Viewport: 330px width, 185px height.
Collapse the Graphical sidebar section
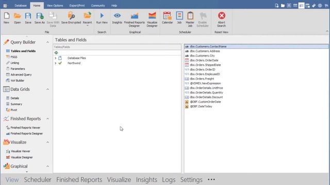(48, 166)
